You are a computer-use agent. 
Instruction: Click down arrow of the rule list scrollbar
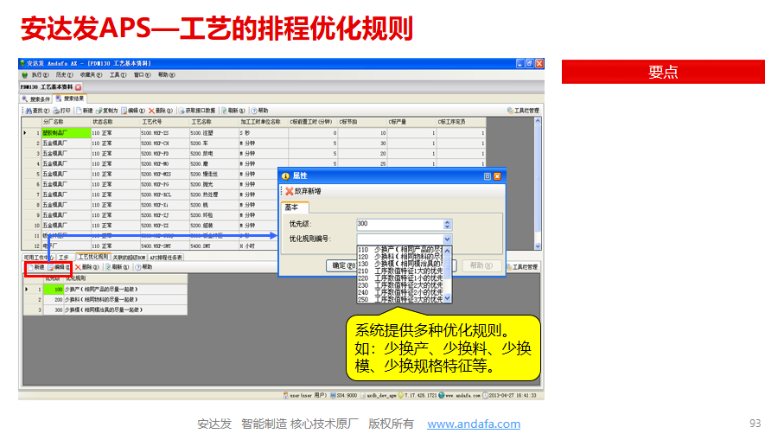pos(447,298)
